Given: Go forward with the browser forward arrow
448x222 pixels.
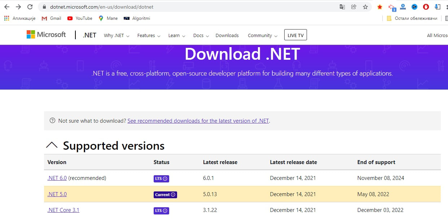Looking at the screenshot, I should click(x=18, y=7).
